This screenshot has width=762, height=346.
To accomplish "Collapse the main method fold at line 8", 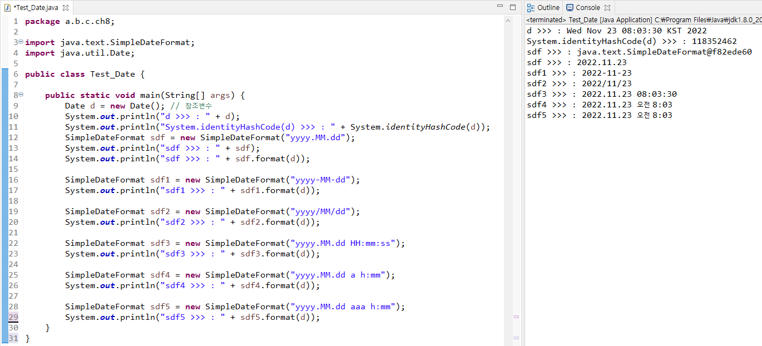I will [x=21, y=95].
